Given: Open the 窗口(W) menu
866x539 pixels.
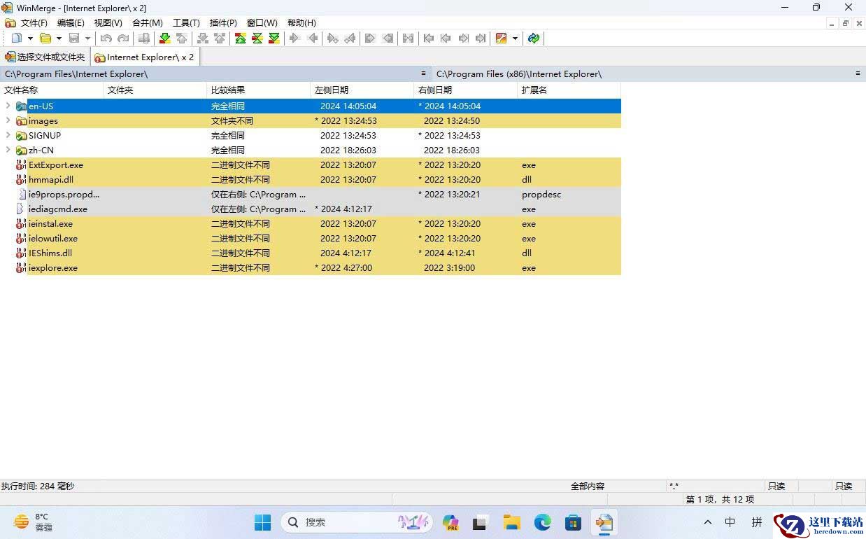Looking at the screenshot, I should tap(262, 23).
